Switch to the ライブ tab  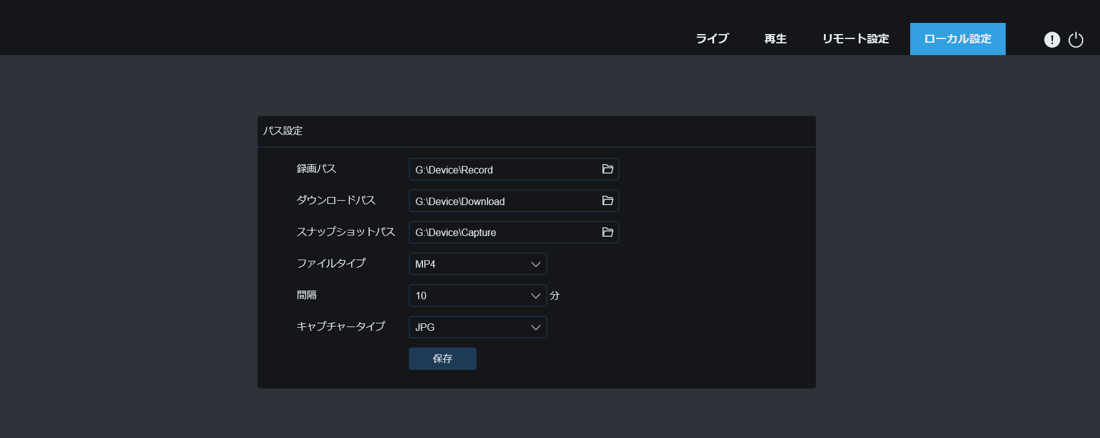coord(712,39)
